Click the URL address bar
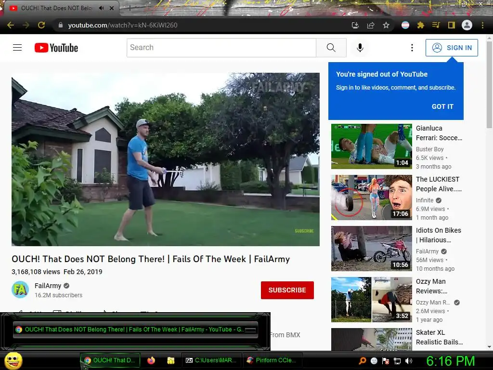The image size is (493, 370). point(201,25)
